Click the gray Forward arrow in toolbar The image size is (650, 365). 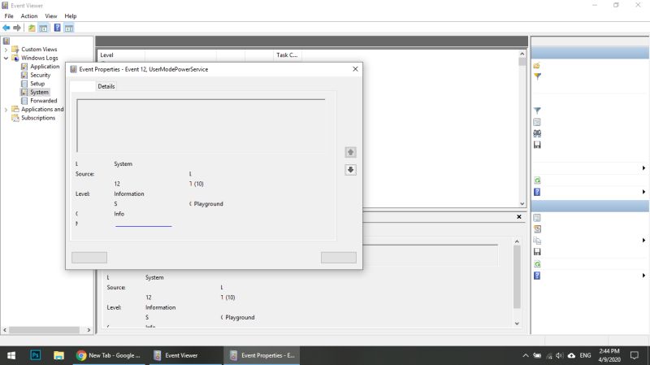[x=17, y=28]
